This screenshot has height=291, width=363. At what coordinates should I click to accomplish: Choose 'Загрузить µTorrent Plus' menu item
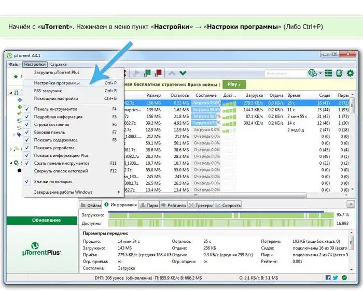click(x=73, y=72)
